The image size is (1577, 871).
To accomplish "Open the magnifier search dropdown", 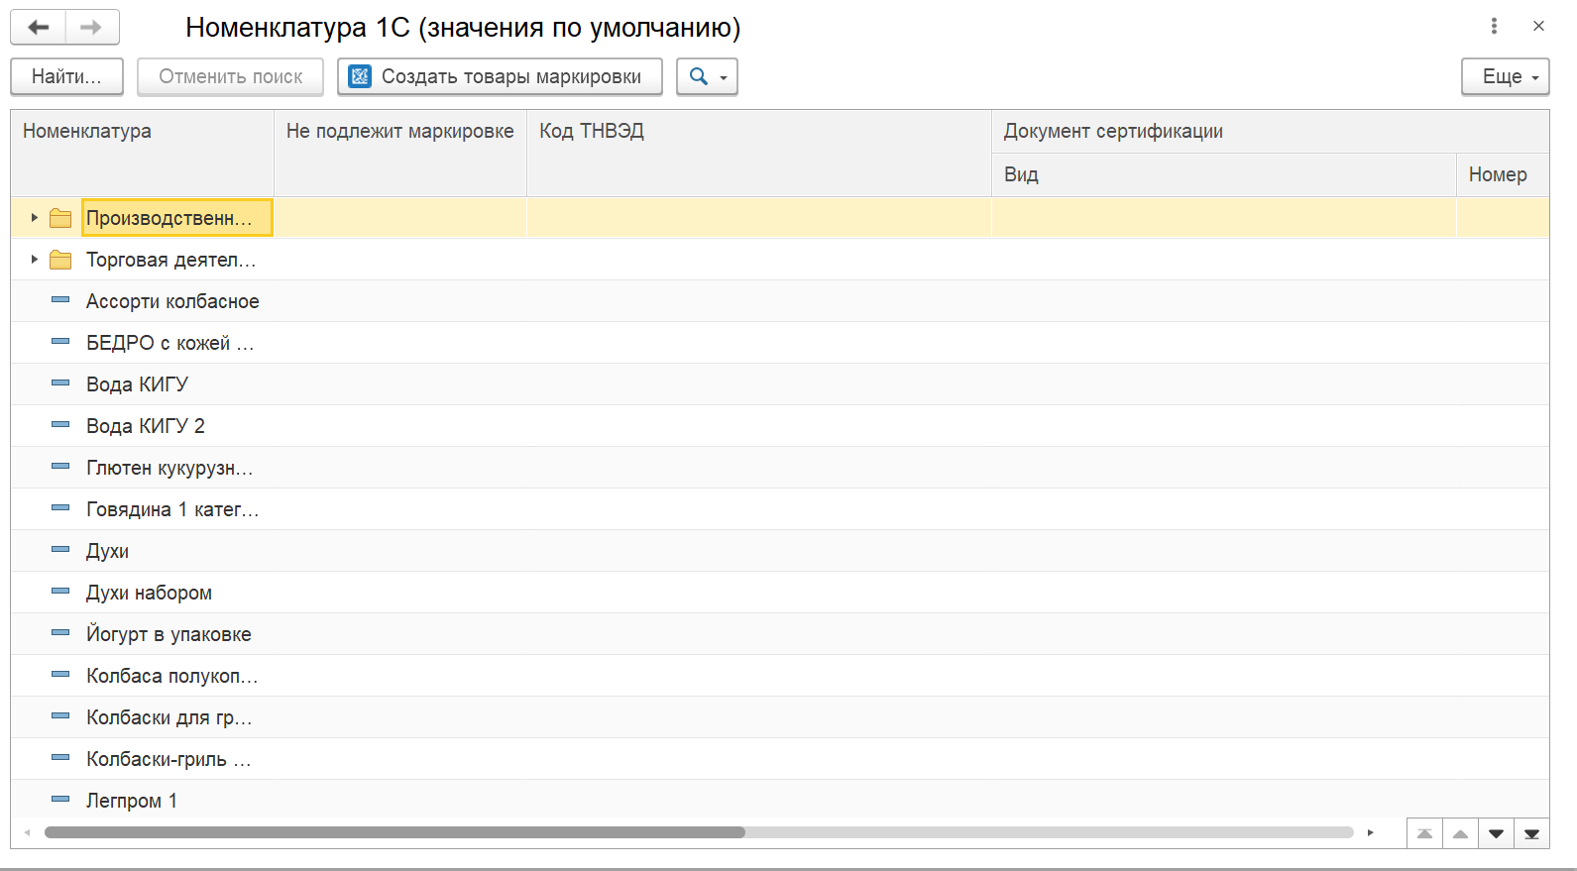I will pos(707,76).
